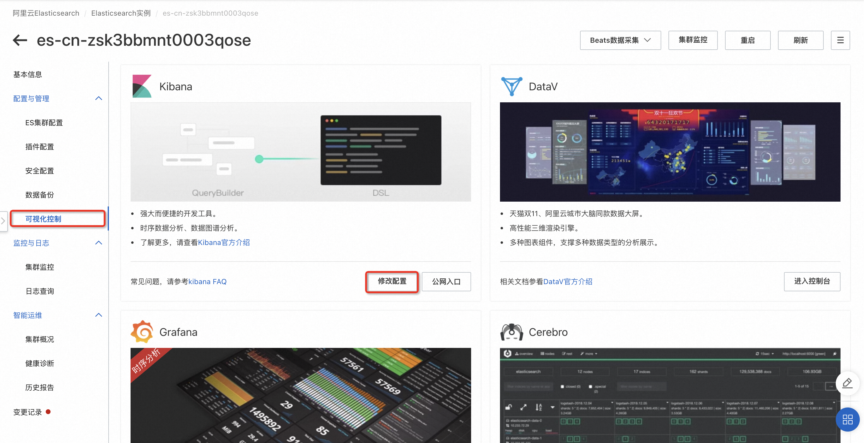
Task: Open Beats数据采集 dropdown
Action: pos(620,40)
